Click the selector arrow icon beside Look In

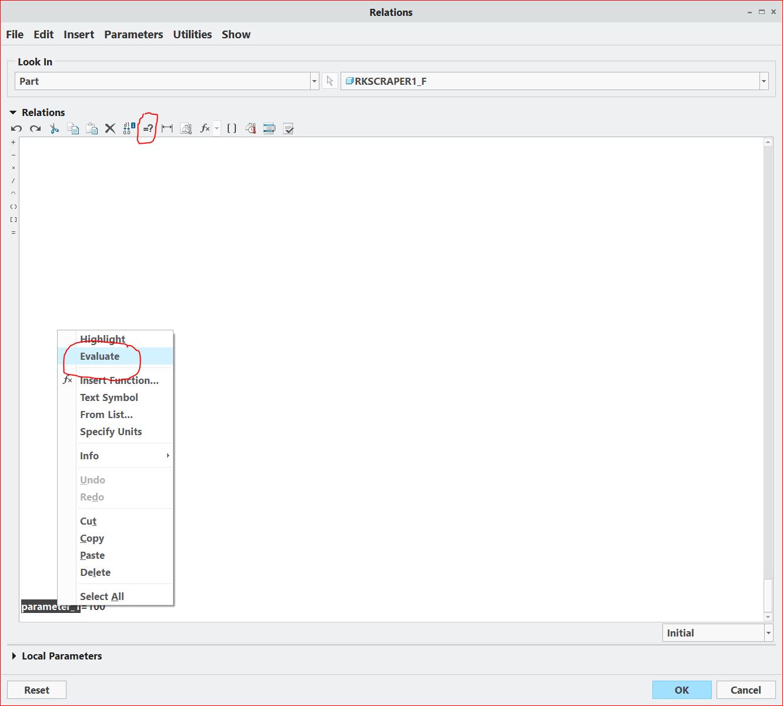coord(329,81)
